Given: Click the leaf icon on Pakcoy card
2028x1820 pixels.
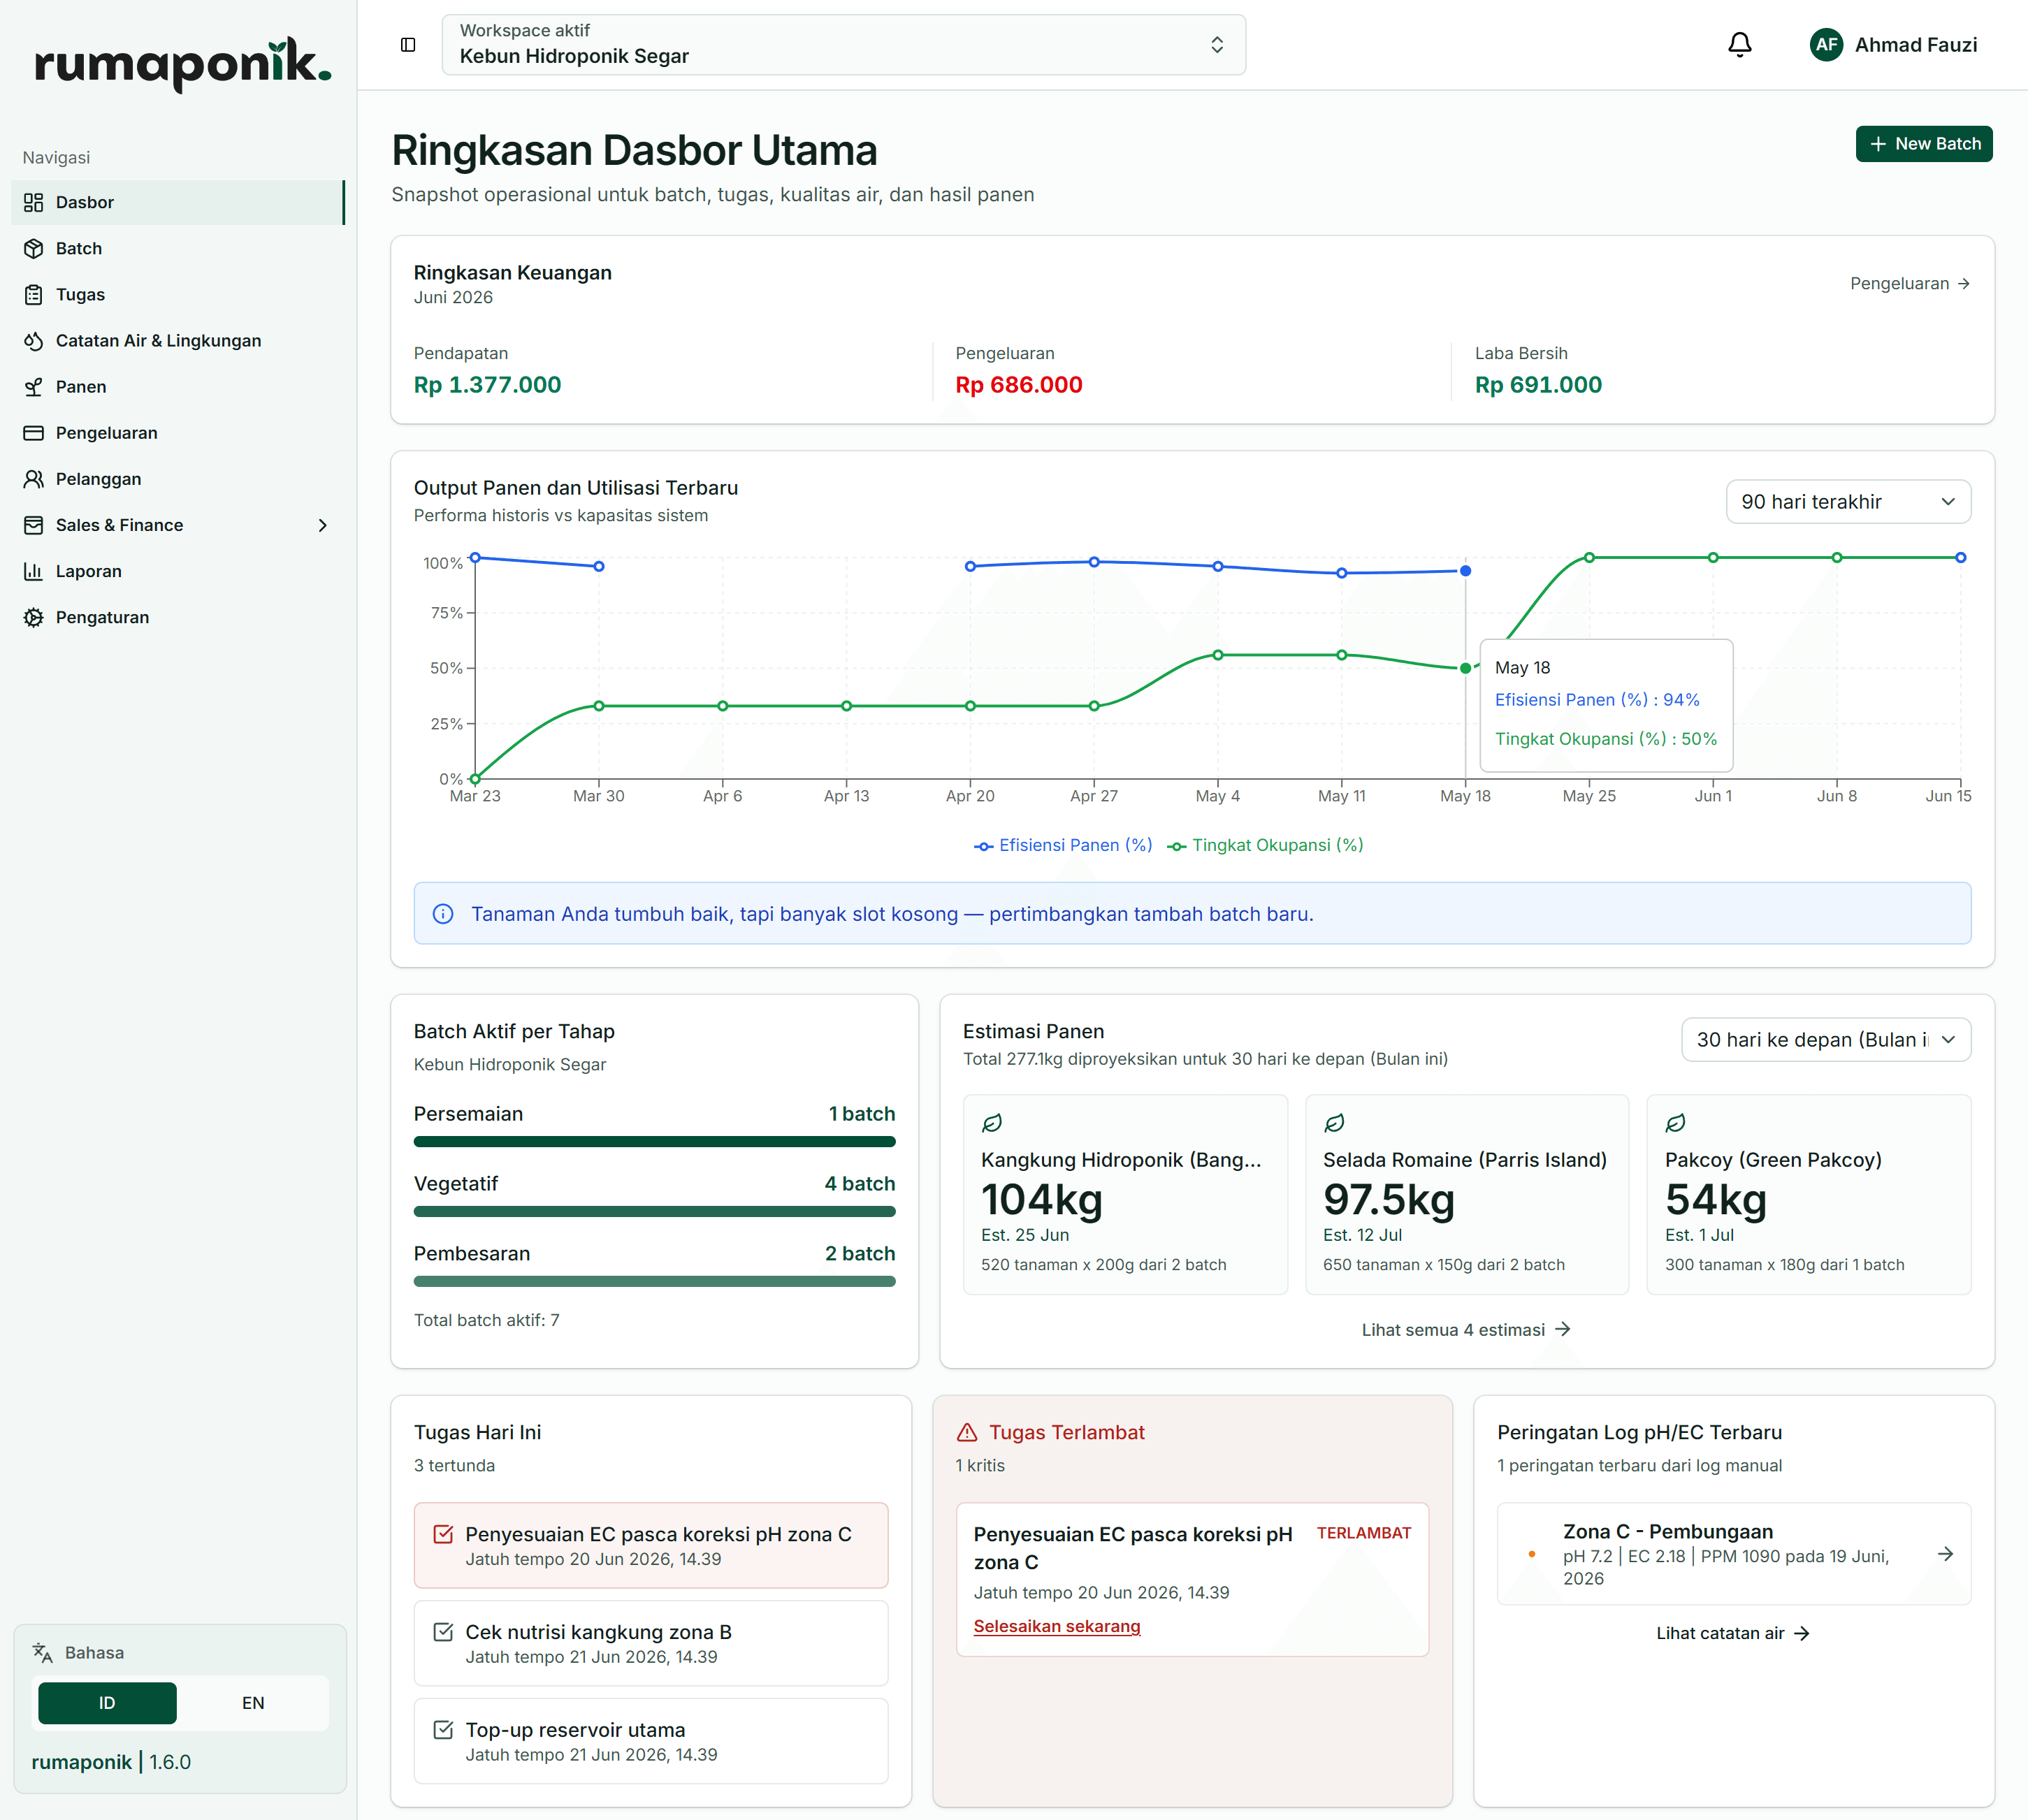Looking at the screenshot, I should (x=1676, y=1123).
